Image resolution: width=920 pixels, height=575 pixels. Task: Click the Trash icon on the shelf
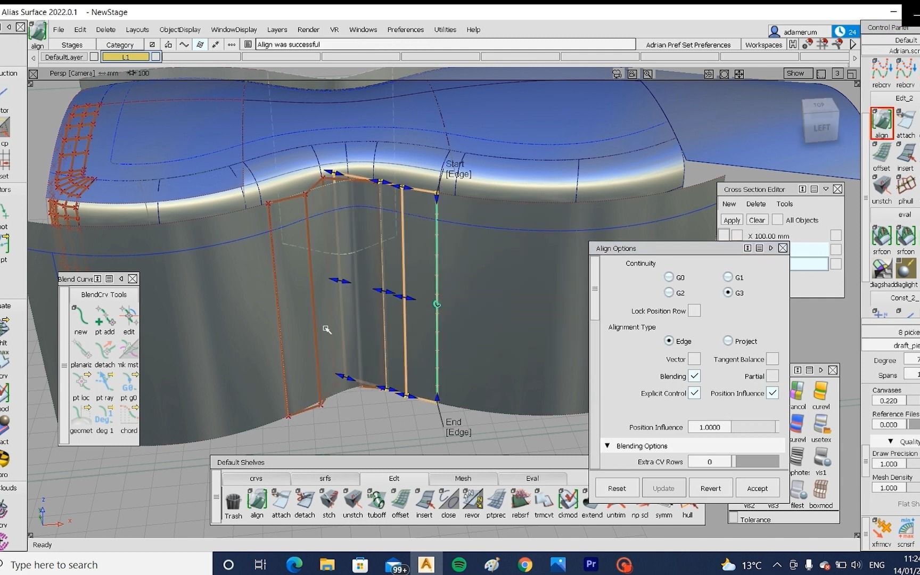click(x=233, y=502)
